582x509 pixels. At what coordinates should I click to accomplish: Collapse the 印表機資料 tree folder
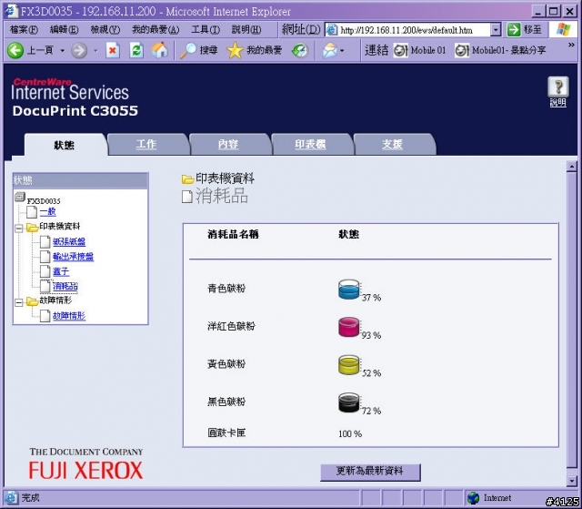click(18, 229)
